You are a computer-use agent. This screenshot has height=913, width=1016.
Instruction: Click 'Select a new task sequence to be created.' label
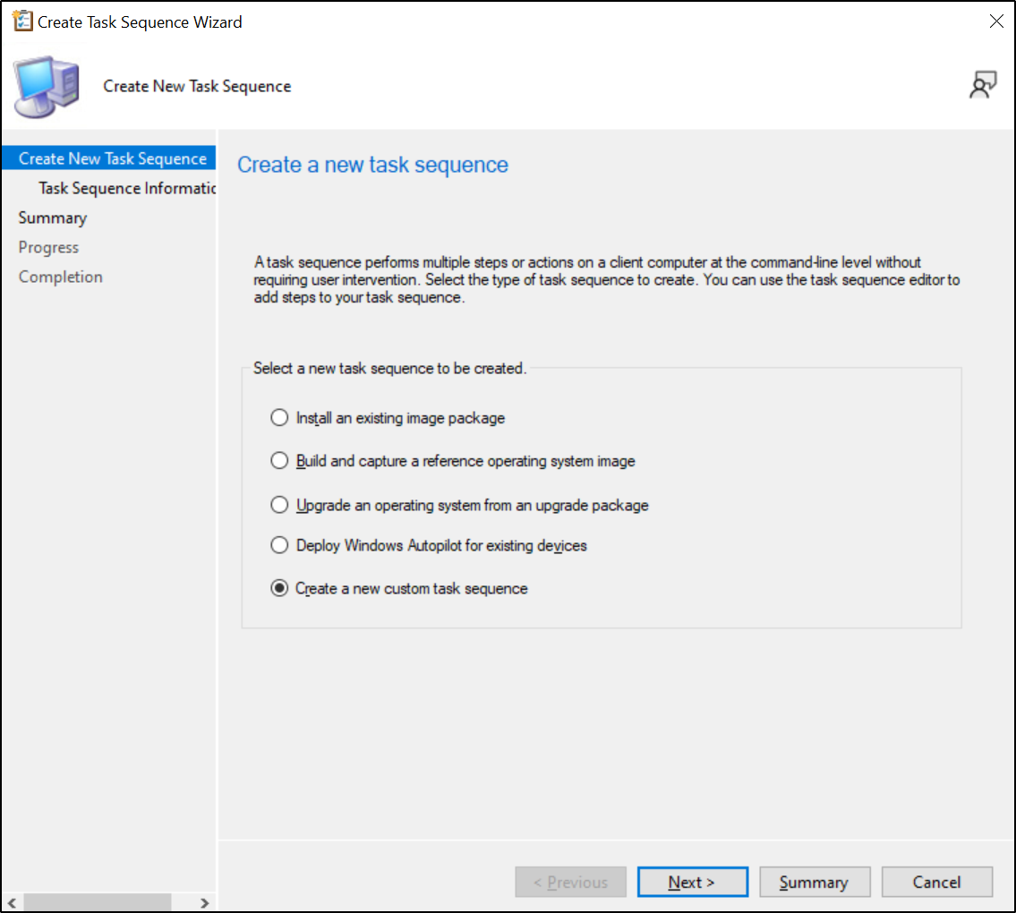(389, 368)
